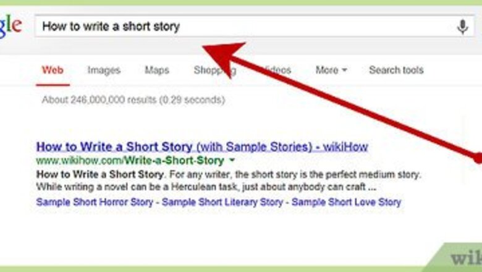Expand the More search categories menu

click(x=331, y=70)
